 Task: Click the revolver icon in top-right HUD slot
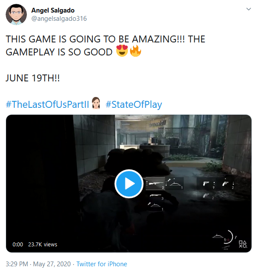225,184
